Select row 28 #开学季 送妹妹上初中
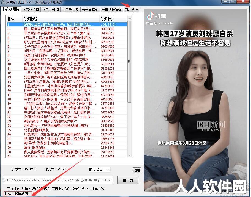 (x=67, y=143)
